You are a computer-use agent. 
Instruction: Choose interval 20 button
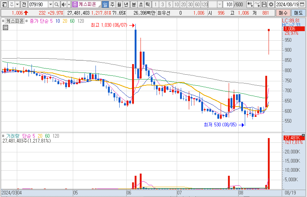point(183,4)
